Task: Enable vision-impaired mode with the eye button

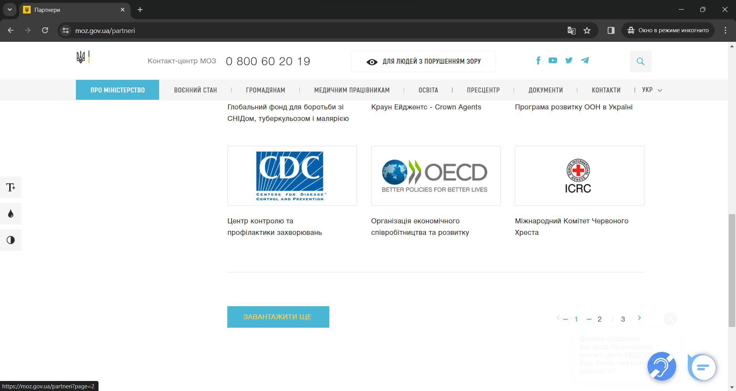Action: pyautogui.click(x=423, y=61)
